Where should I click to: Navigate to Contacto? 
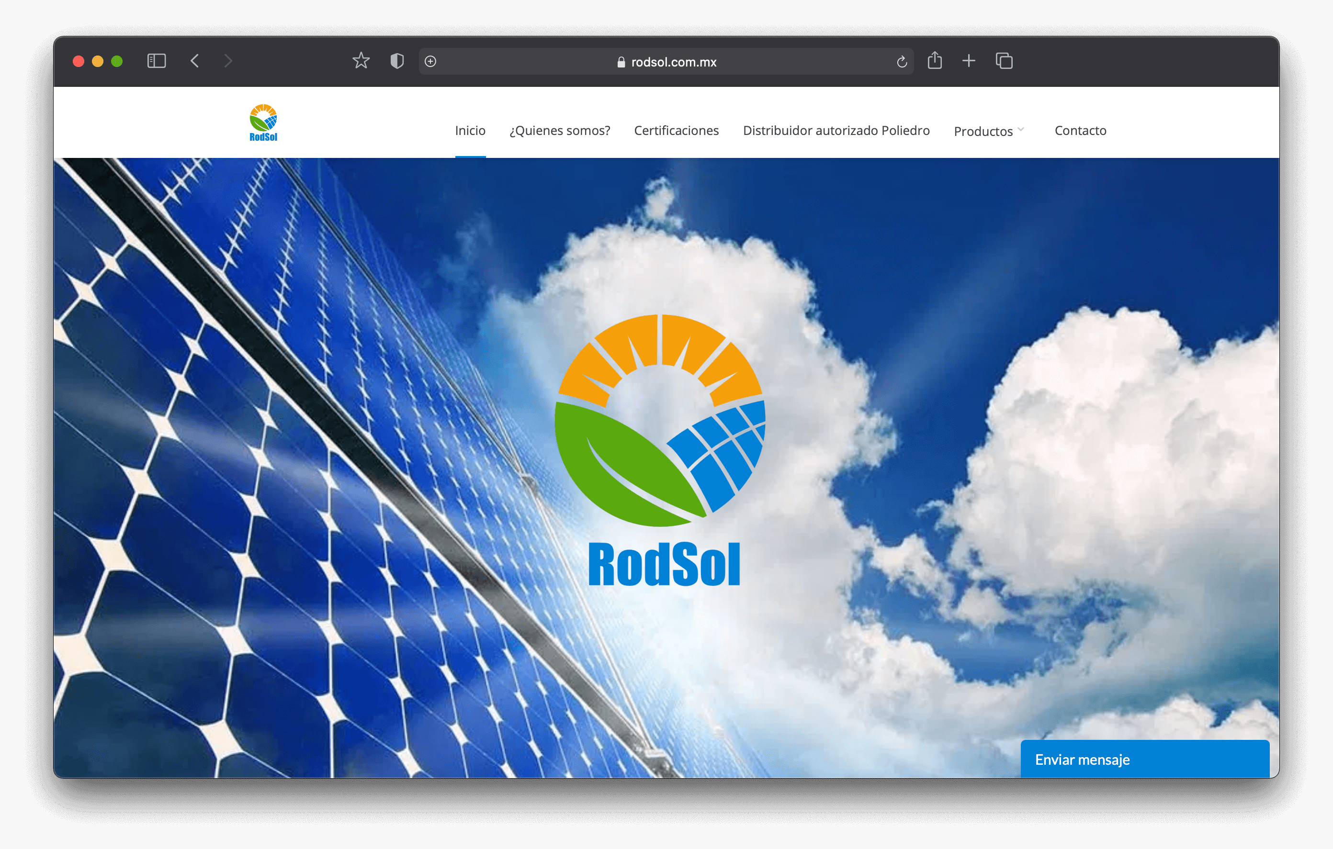pos(1081,131)
